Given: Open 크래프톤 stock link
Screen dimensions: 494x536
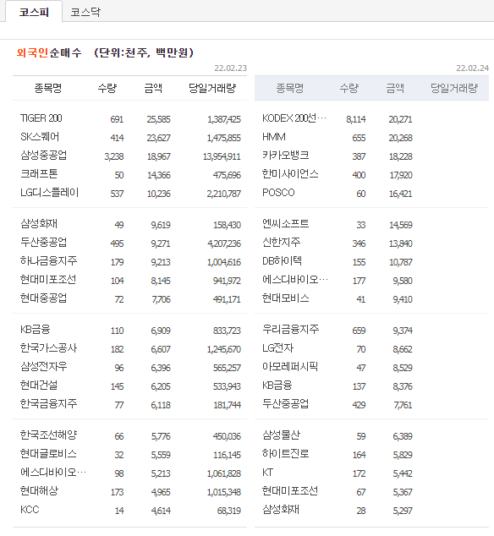Looking at the screenshot, I should click(x=39, y=173).
